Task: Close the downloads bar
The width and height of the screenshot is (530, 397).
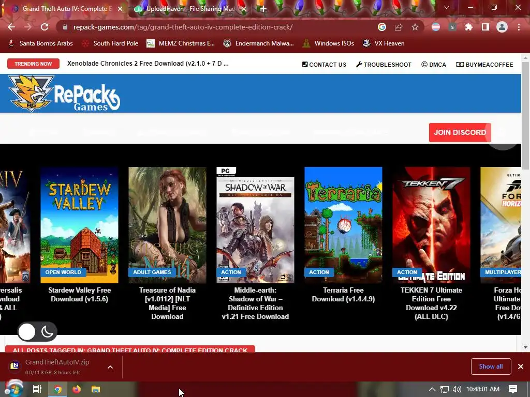Action: tap(521, 367)
